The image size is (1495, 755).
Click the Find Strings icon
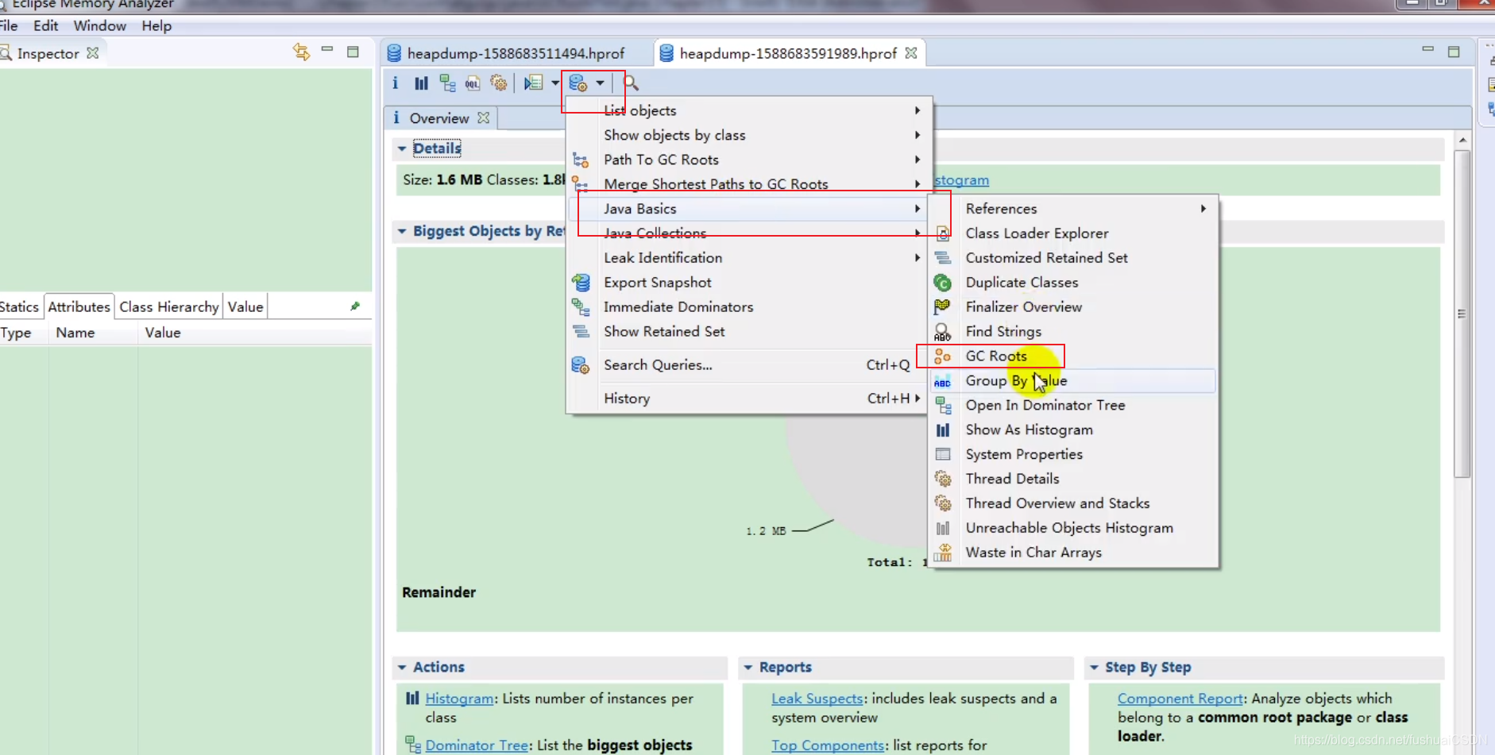(x=943, y=332)
